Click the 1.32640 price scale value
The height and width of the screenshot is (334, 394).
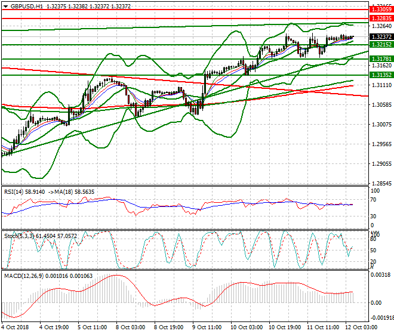pyautogui.click(x=381, y=26)
